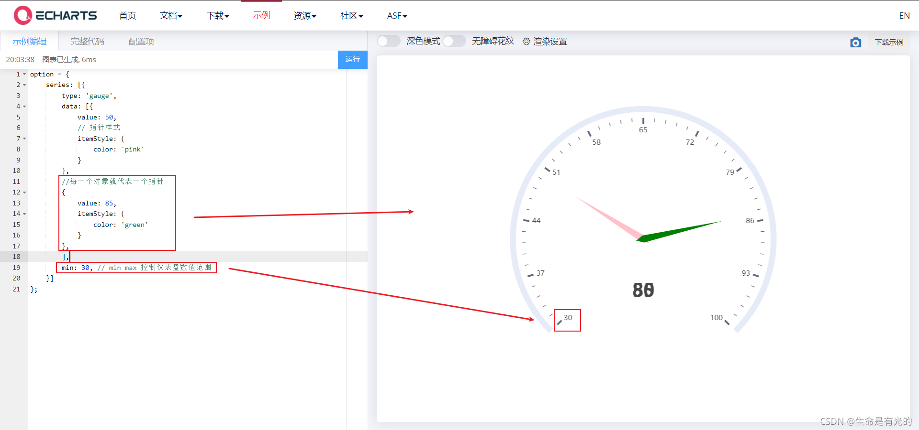
Task: Click 'min: 30,' in code line 19
Action: point(77,268)
